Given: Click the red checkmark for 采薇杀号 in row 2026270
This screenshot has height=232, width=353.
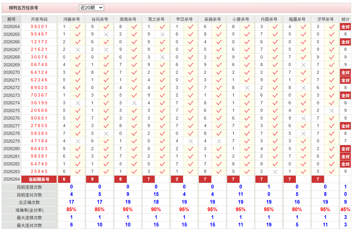Looking at the screenshot, I should point(219,73).
